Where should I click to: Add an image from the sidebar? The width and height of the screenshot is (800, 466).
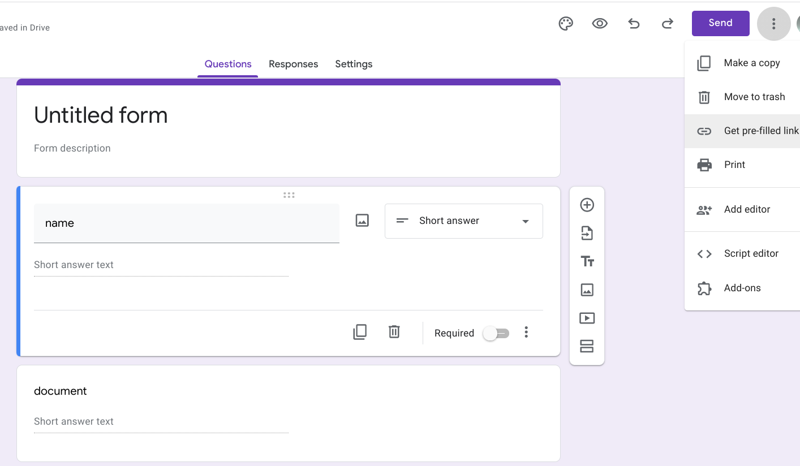587,290
